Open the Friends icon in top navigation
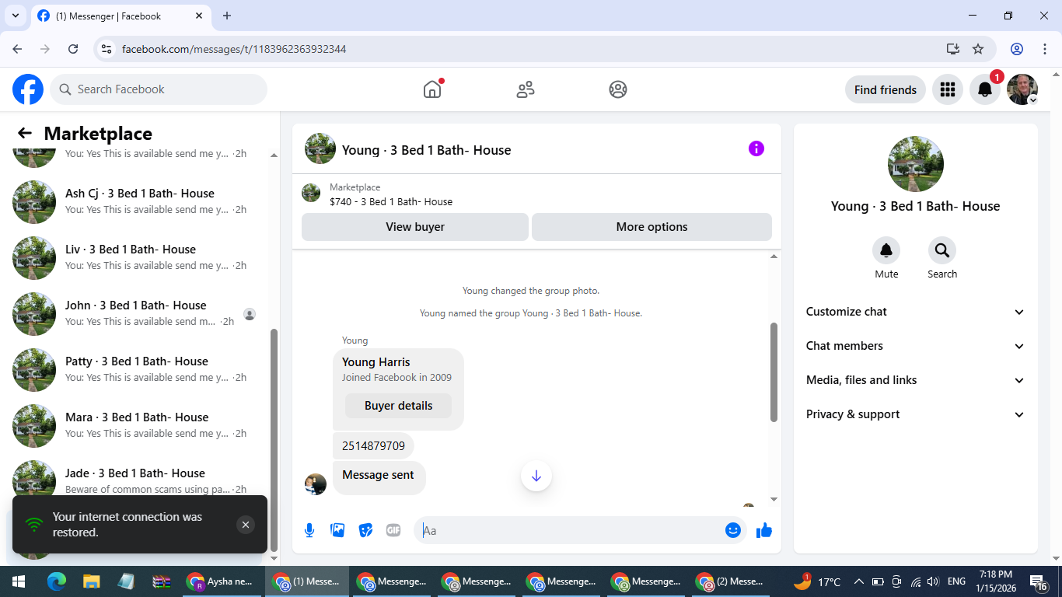The width and height of the screenshot is (1062, 597). point(526,89)
